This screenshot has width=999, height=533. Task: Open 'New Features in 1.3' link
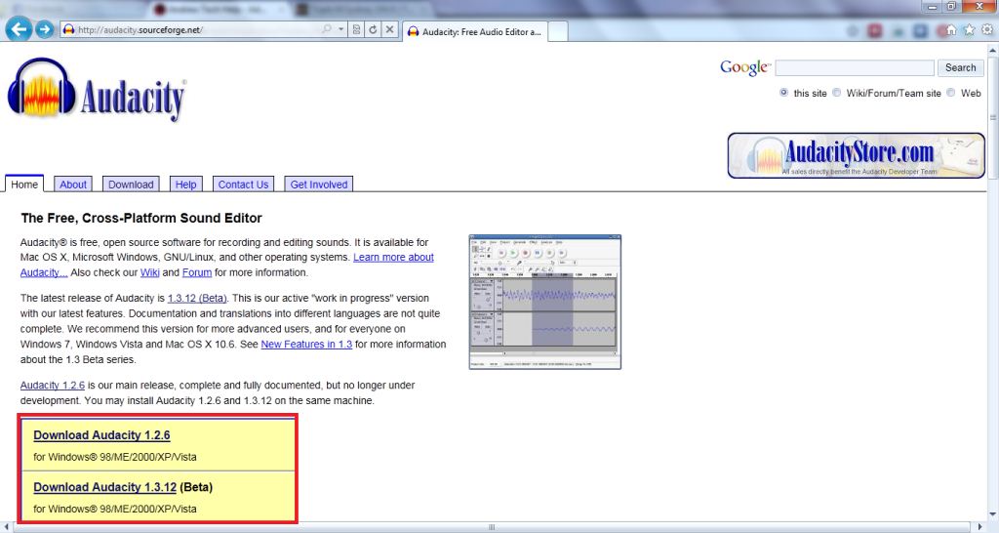coord(306,344)
